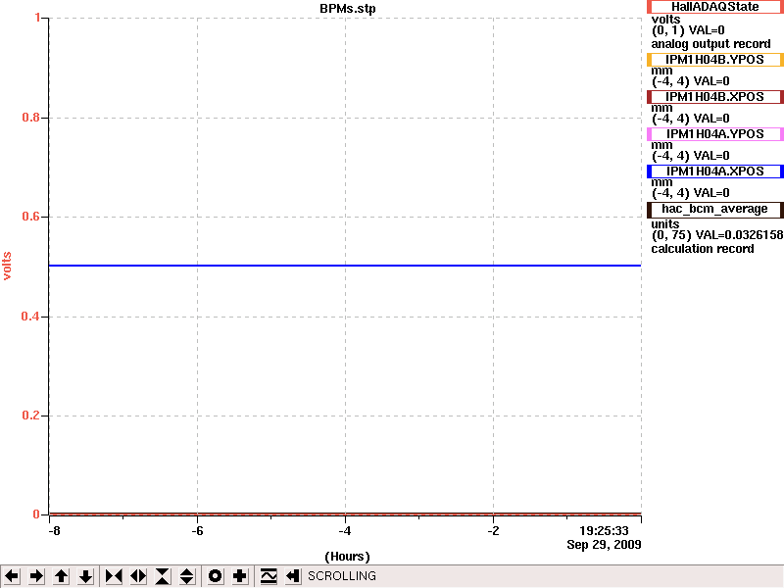Click the 0.8 y-axis tick label

[31, 118]
